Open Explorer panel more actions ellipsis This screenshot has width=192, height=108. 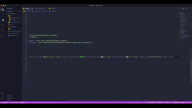[19, 8]
